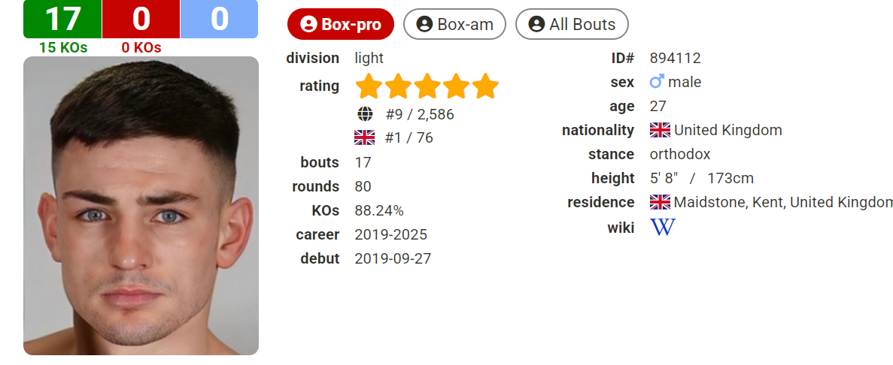Image resolution: width=893 pixels, height=365 pixels.
Task: Click the UK flag beside #1 / 76
Action: click(x=364, y=137)
